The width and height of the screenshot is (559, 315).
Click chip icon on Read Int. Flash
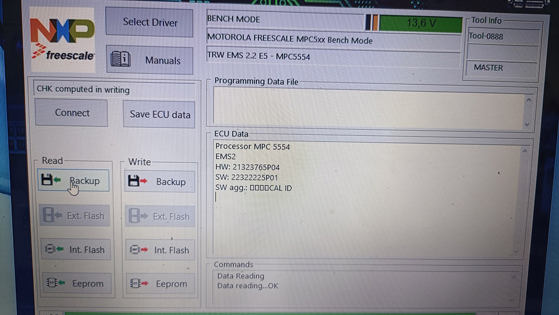pos(50,249)
